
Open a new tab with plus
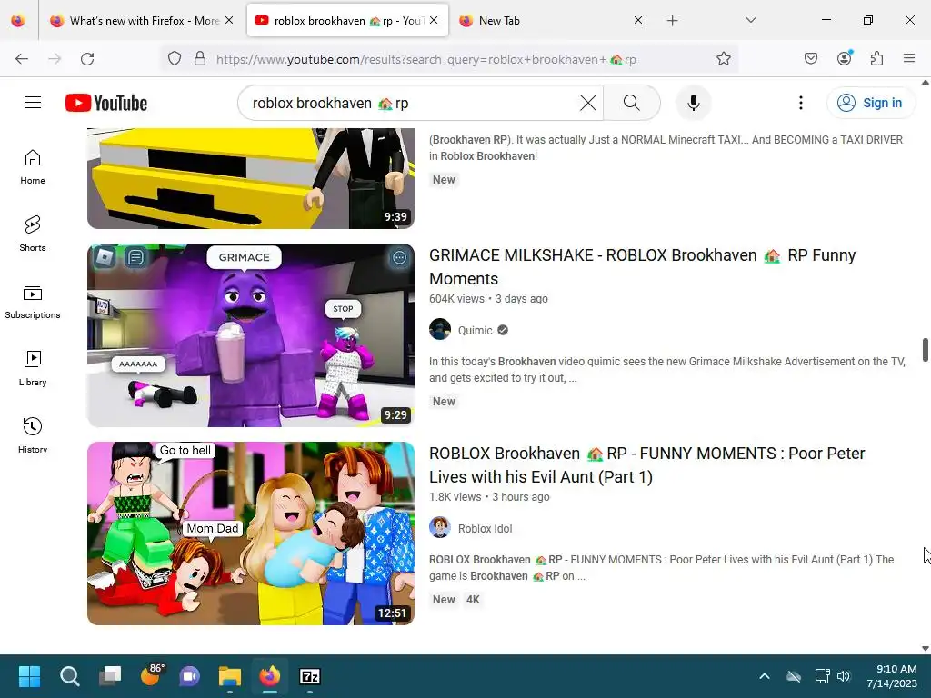(672, 21)
